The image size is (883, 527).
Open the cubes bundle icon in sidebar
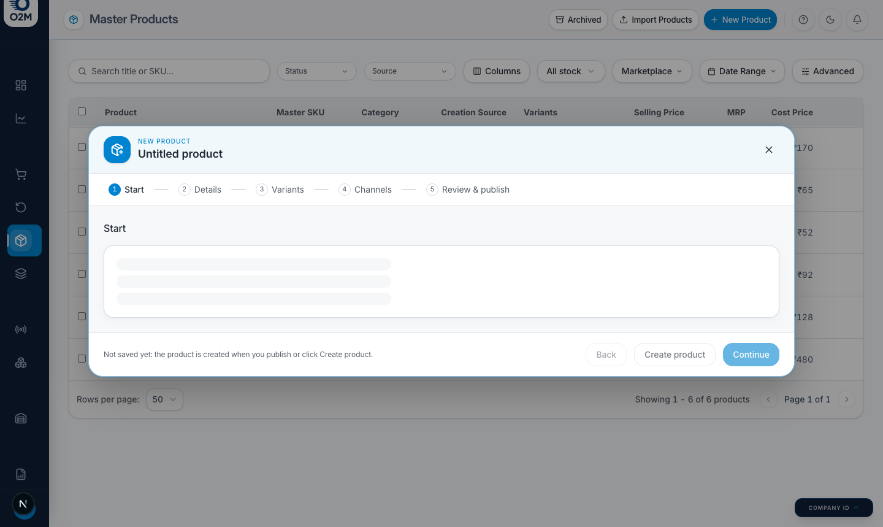pyautogui.click(x=21, y=363)
